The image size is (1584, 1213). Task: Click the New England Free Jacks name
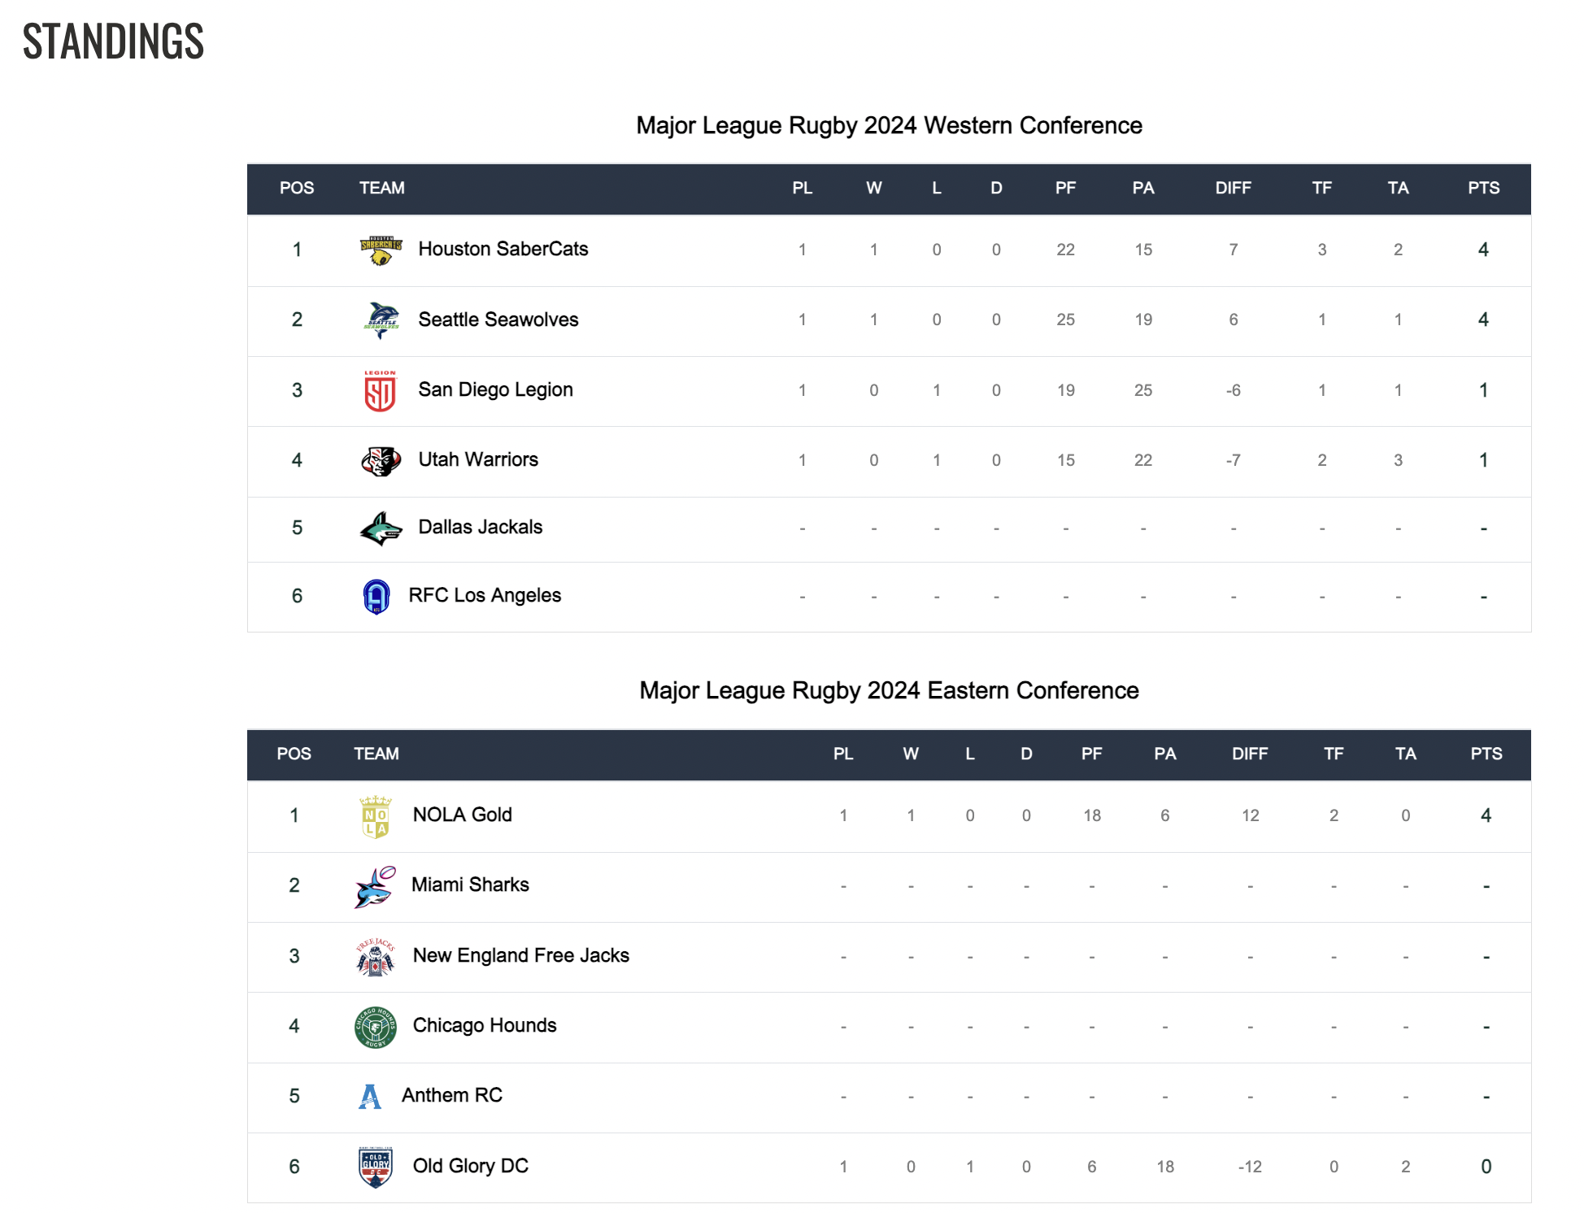[521, 955]
